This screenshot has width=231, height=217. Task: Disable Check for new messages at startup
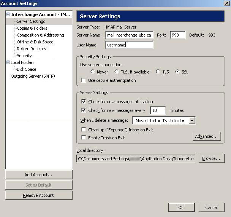coord(84,102)
